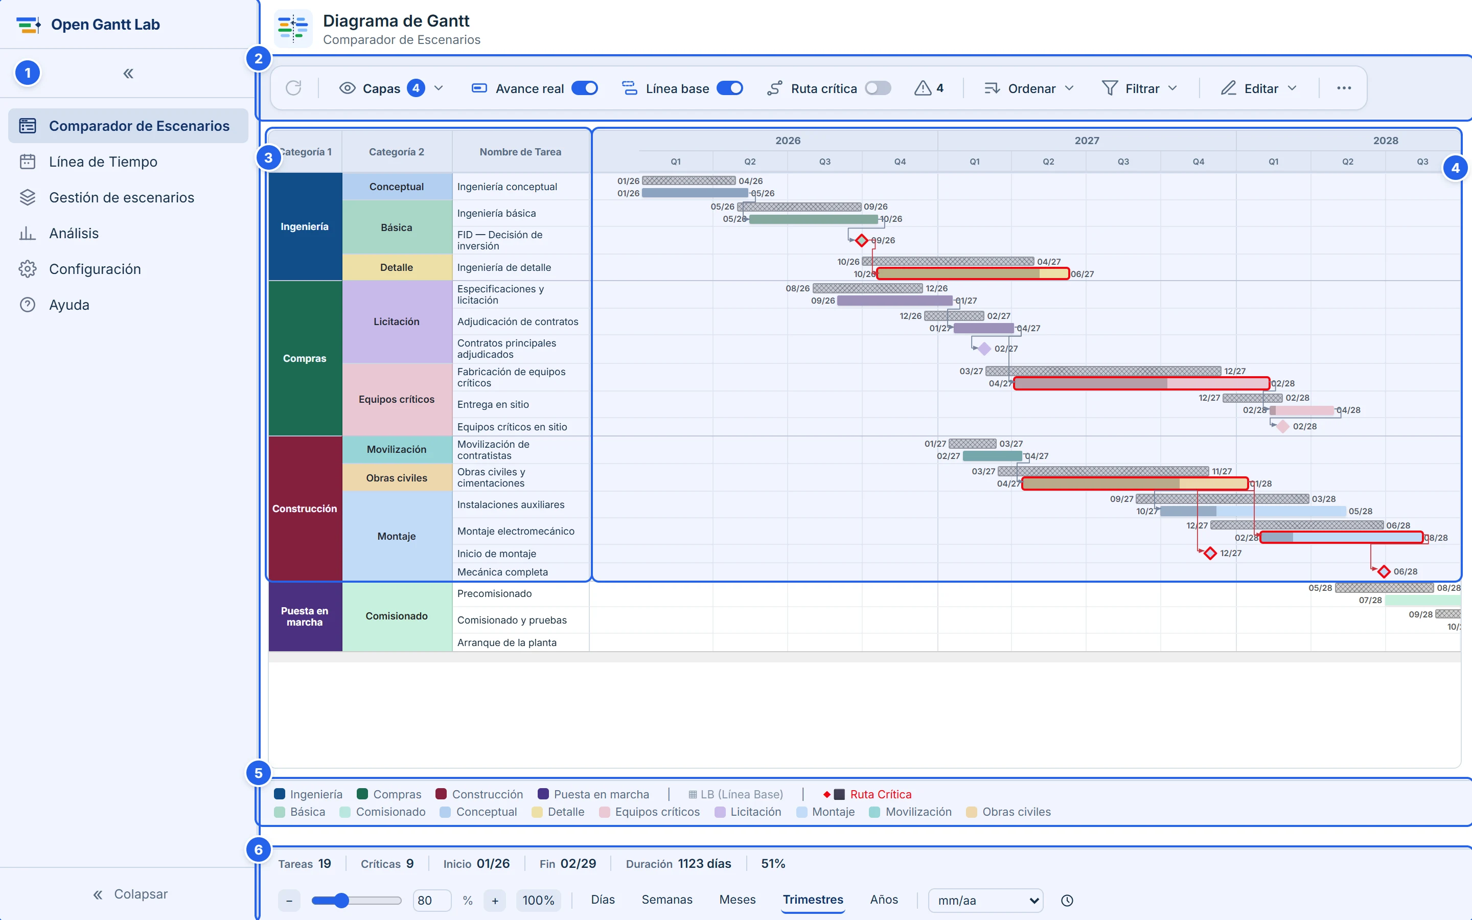Open the Editar dropdown
This screenshot has height=920, width=1472.
pyautogui.click(x=1258, y=88)
